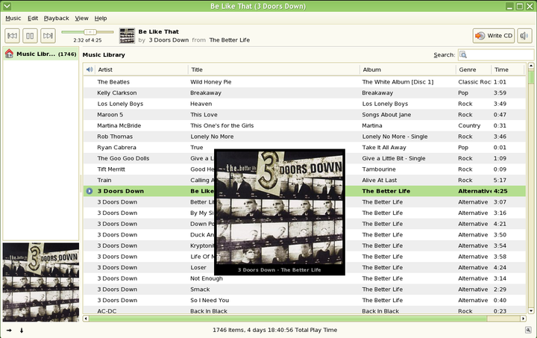Click The Better Life album link in header
The width and height of the screenshot is (537, 338).
[x=230, y=40]
